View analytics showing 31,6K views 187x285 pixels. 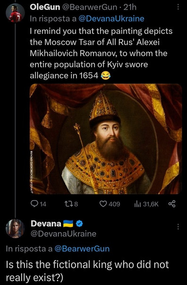146,204
